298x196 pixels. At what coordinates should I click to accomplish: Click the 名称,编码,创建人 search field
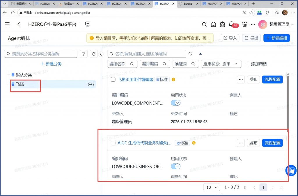tap(147, 54)
